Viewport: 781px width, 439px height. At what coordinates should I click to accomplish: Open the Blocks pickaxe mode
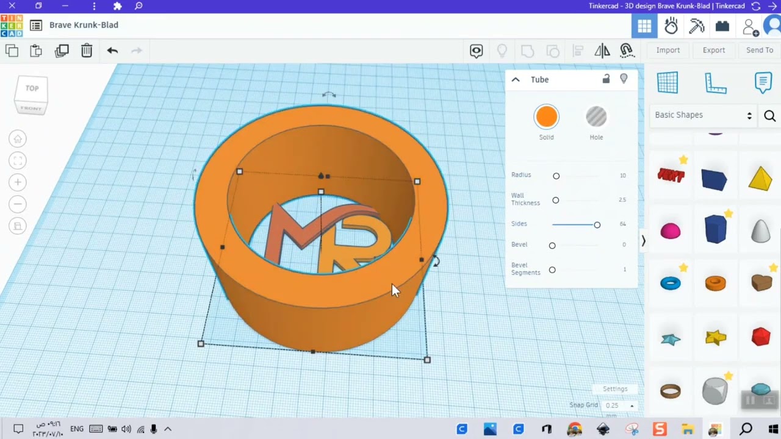point(697,26)
